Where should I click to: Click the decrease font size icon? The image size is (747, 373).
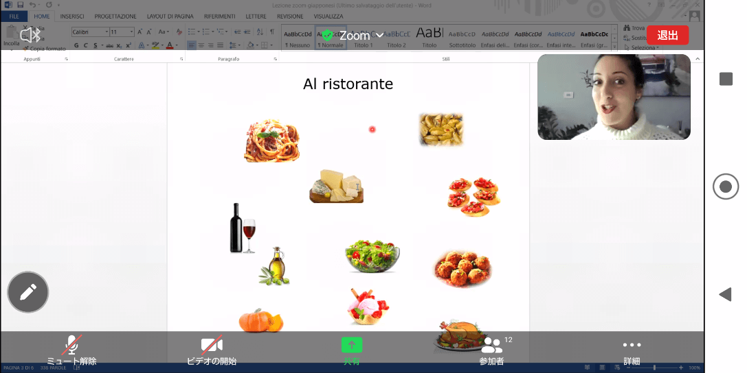tap(149, 32)
